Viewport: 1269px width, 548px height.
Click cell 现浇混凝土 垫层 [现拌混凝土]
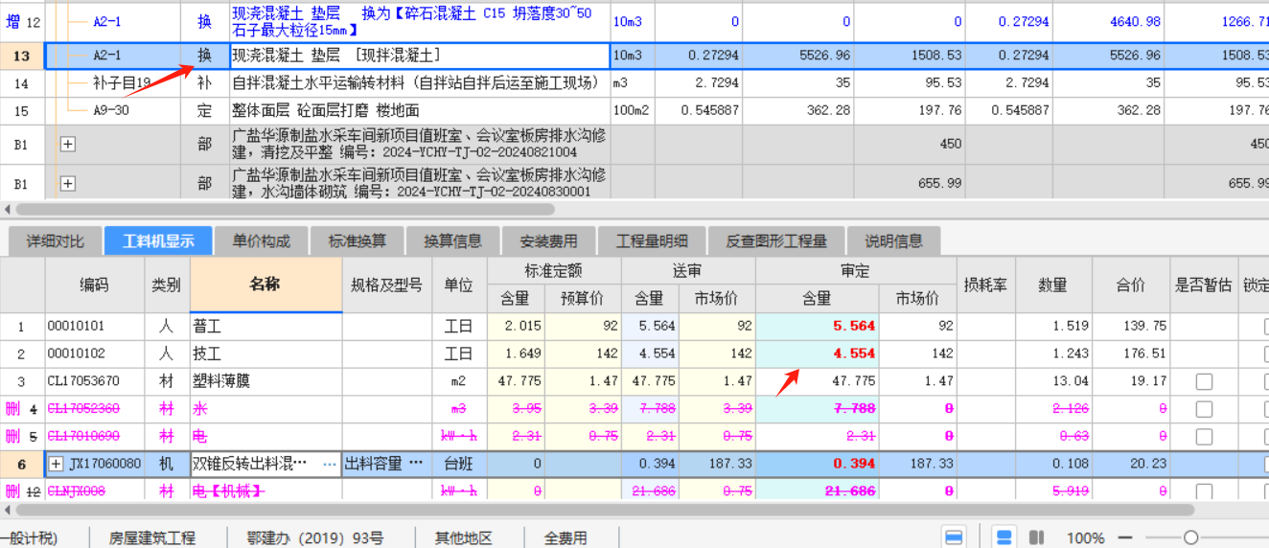click(x=420, y=56)
